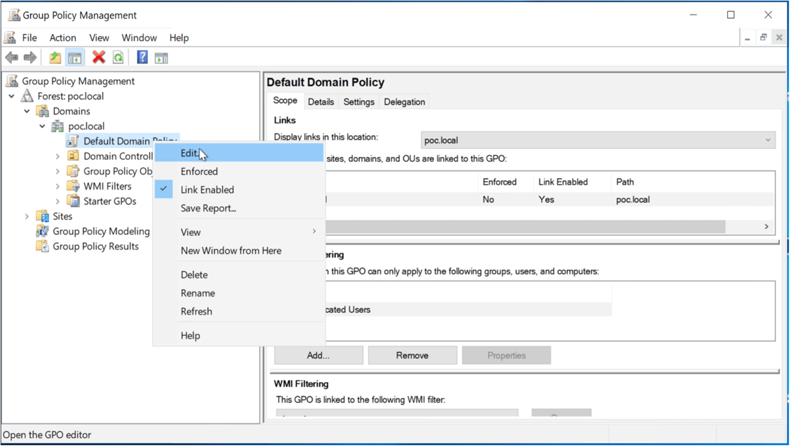
Task: Click the Group Policy Management root icon
Action: click(12, 81)
